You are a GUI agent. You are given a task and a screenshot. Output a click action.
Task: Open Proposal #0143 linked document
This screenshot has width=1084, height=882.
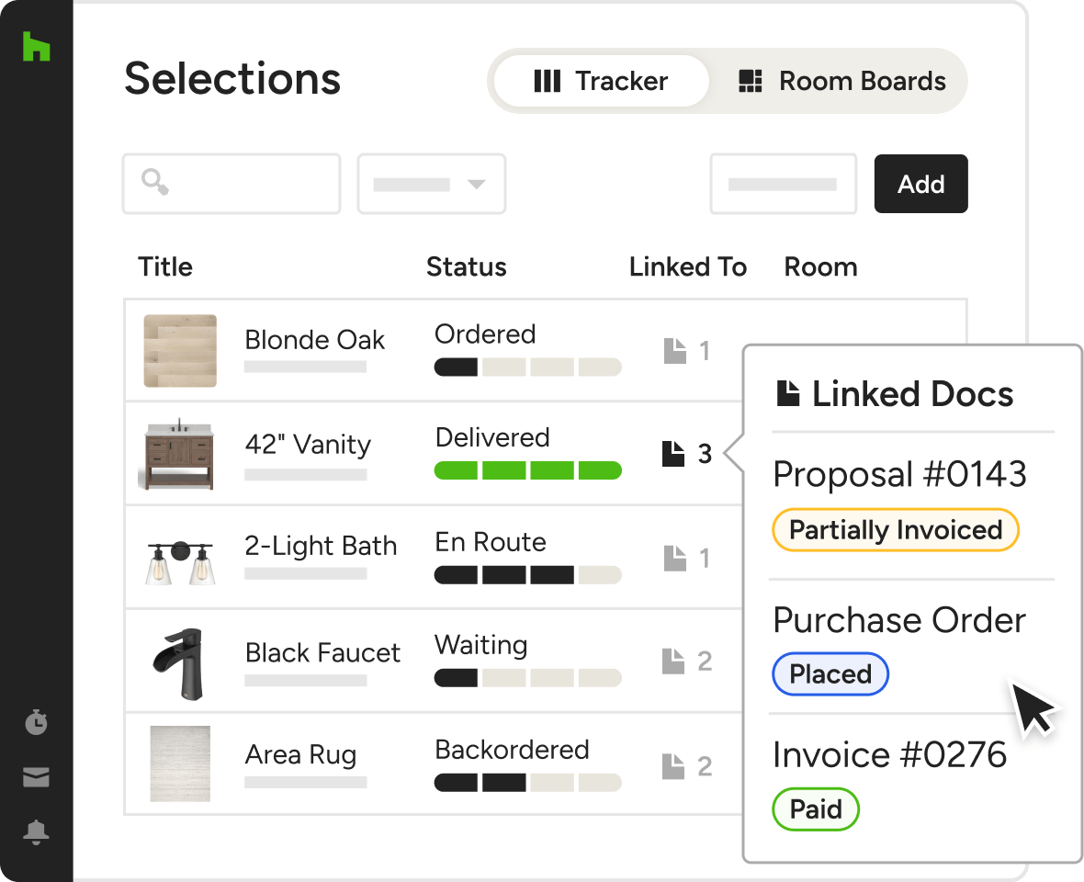click(899, 474)
